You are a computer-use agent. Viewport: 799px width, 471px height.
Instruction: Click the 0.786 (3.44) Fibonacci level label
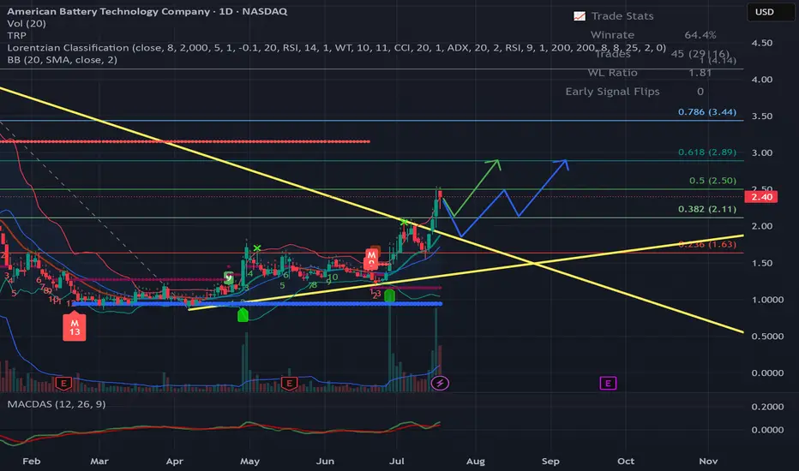coord(707,112)
